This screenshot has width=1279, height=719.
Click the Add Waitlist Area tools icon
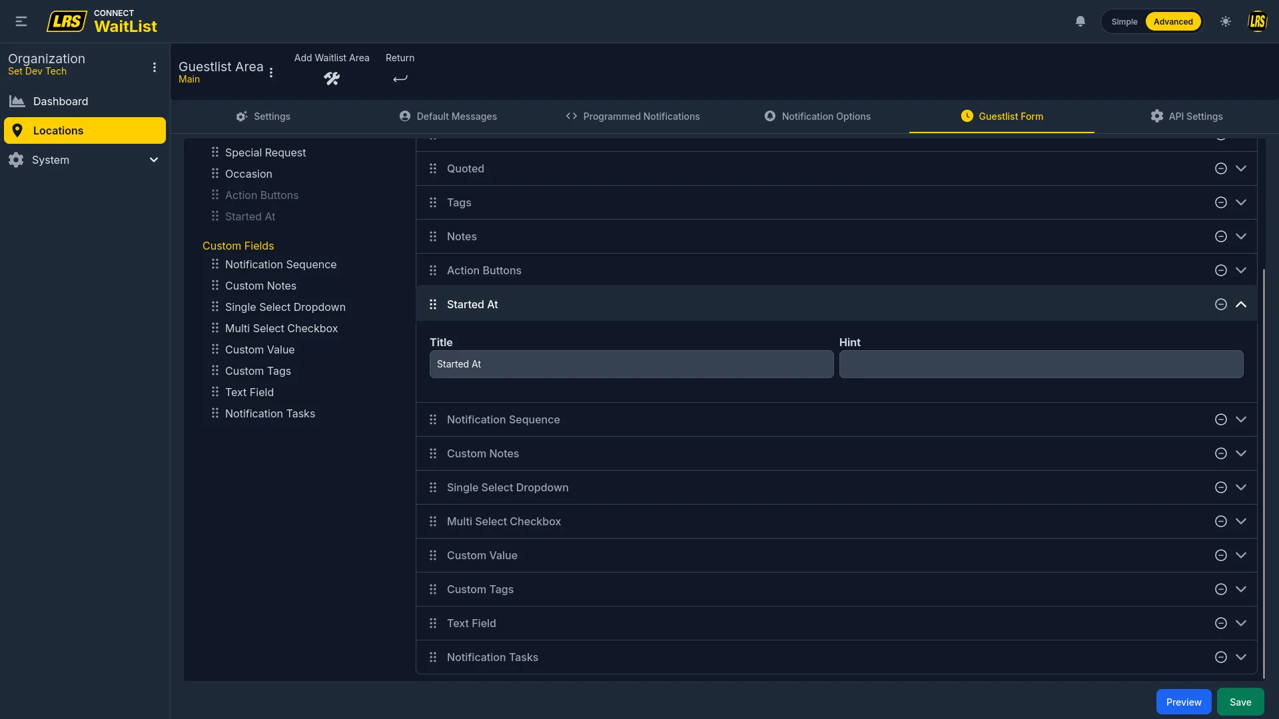click(332, 79)
